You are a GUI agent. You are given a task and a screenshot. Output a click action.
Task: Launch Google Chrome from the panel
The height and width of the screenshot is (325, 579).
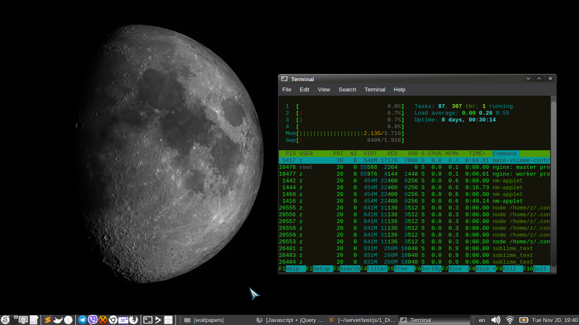pos(113,320)
